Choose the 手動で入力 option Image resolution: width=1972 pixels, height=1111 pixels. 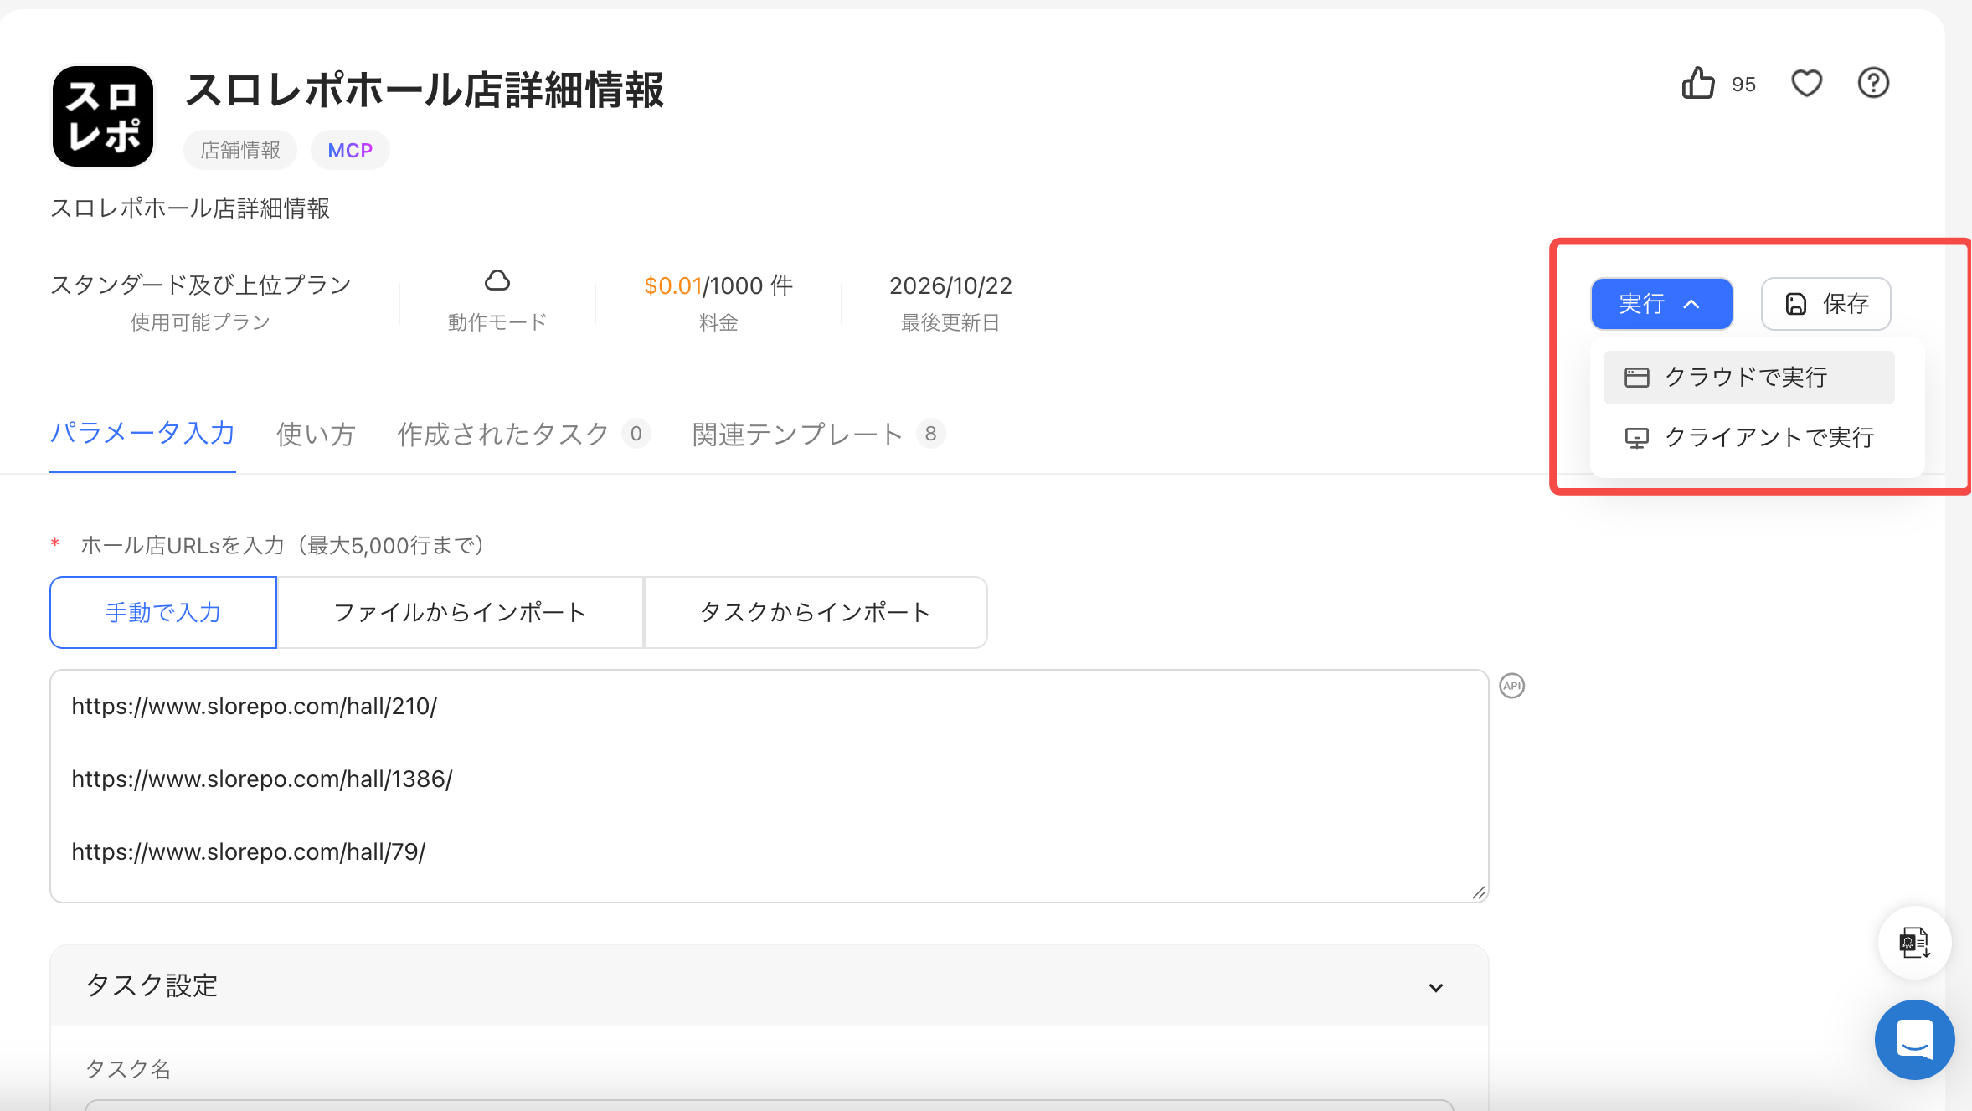tap(163, 612)
